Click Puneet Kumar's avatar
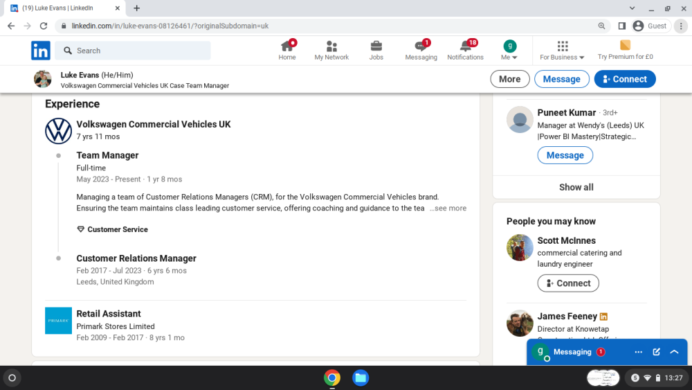The height and width of the screenshot is (390, 692). [x=520, y=120]
